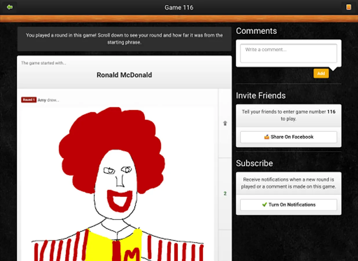The width and height of the screenshot is (358, 261).
Task: Click the Ronald McDonald clown drawing
Action: pos(117,184)
